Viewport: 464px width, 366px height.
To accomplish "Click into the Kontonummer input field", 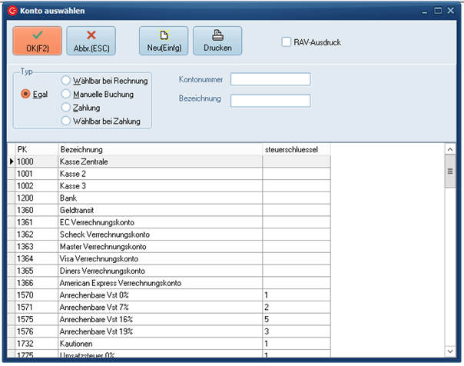I will tap(270, 79).
